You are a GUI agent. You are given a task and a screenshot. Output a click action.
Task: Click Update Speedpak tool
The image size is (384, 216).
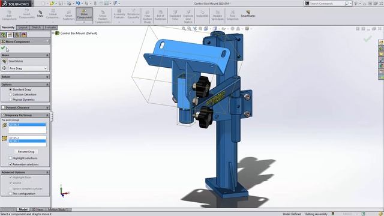(217, 15)
